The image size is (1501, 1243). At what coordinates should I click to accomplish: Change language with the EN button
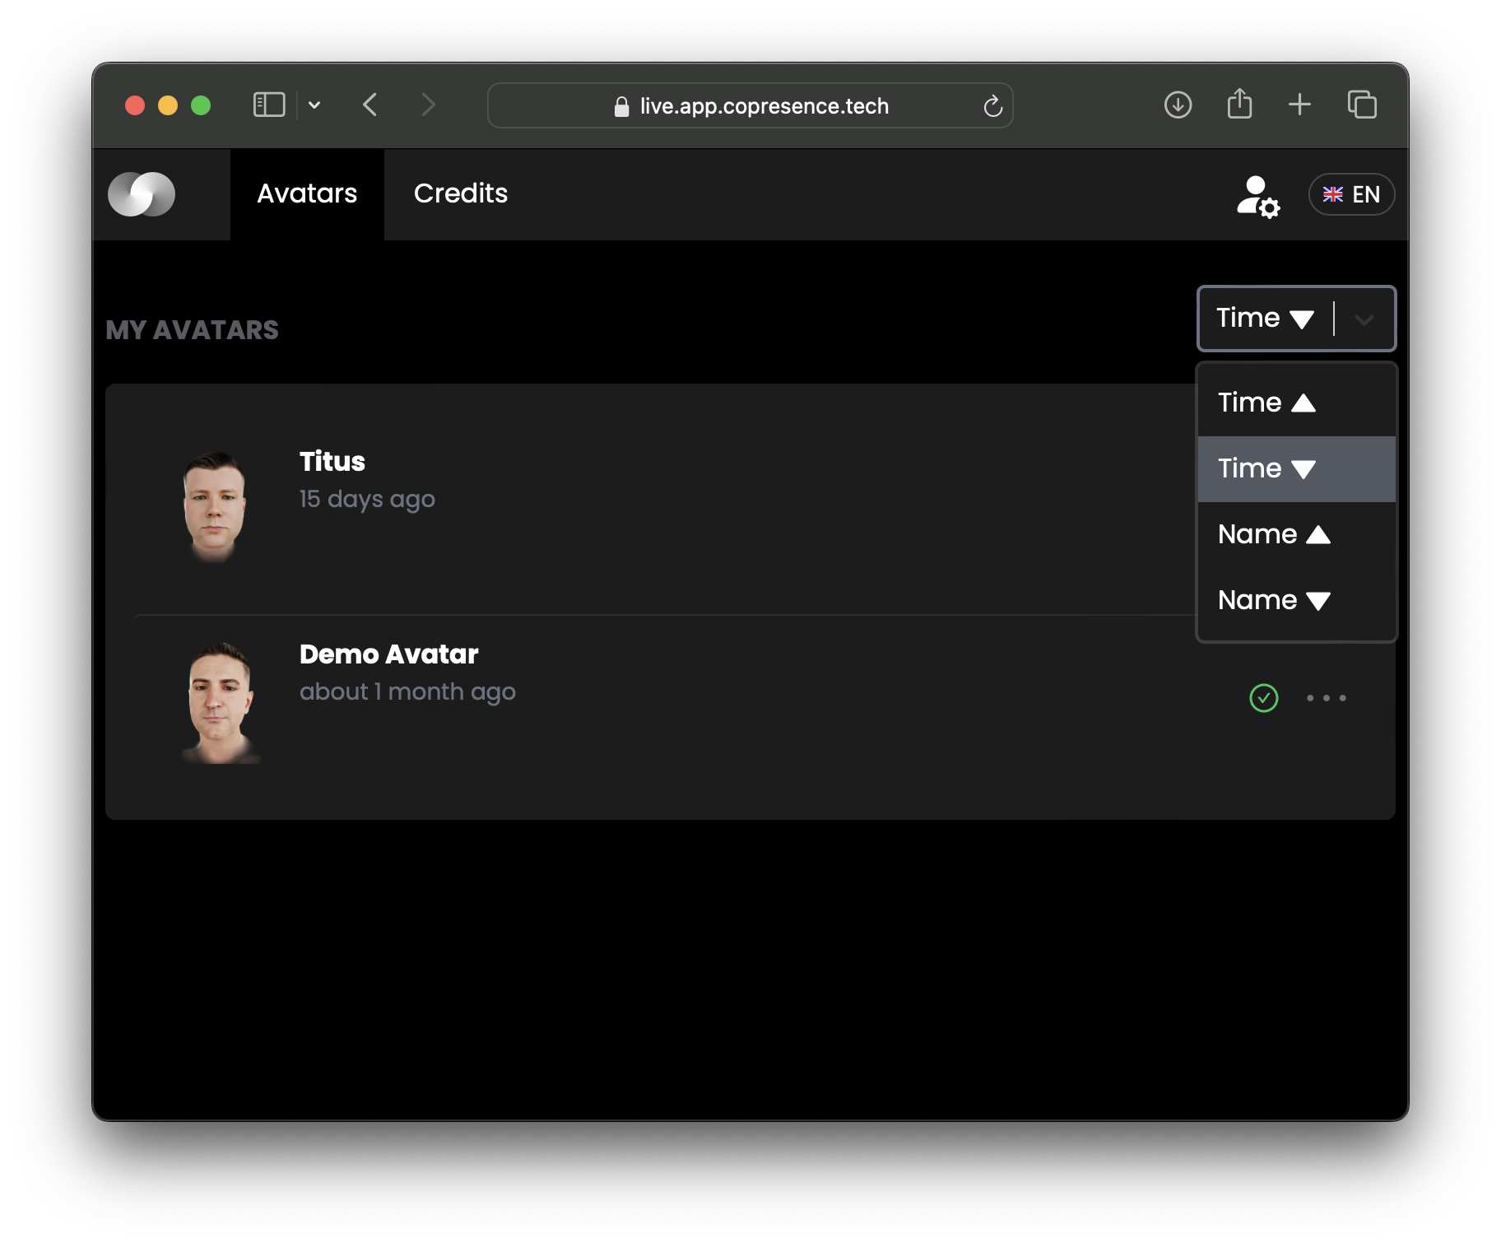(x=1351, y=194)
